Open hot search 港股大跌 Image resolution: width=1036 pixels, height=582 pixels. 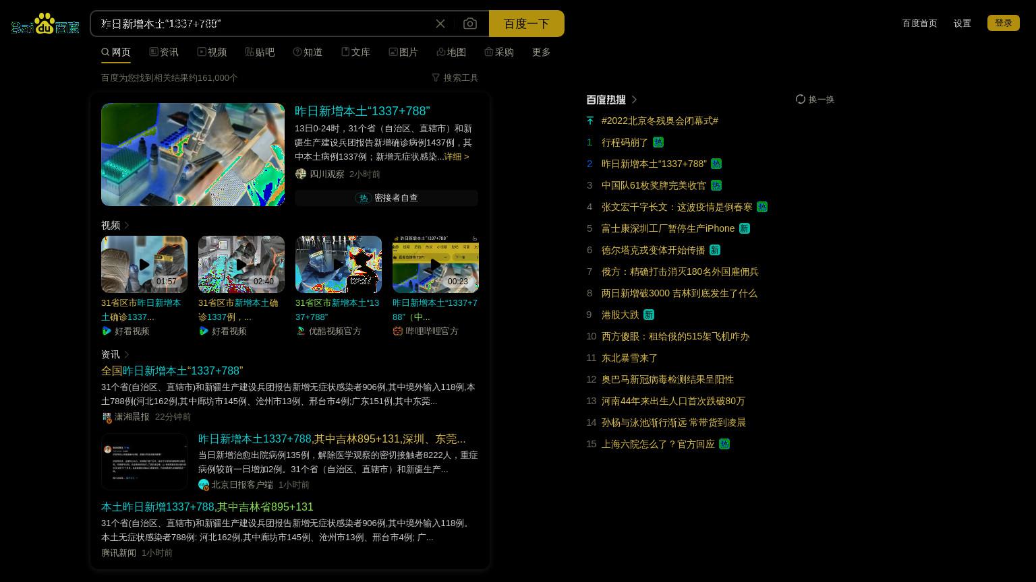(620, 315)
